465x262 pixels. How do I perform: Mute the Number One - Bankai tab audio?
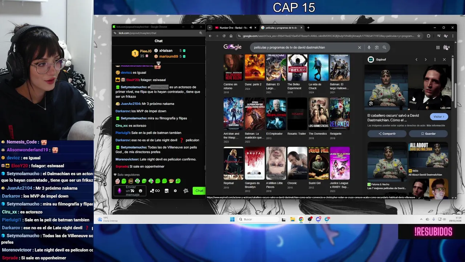pyautogui.click(x=250, y=28)
